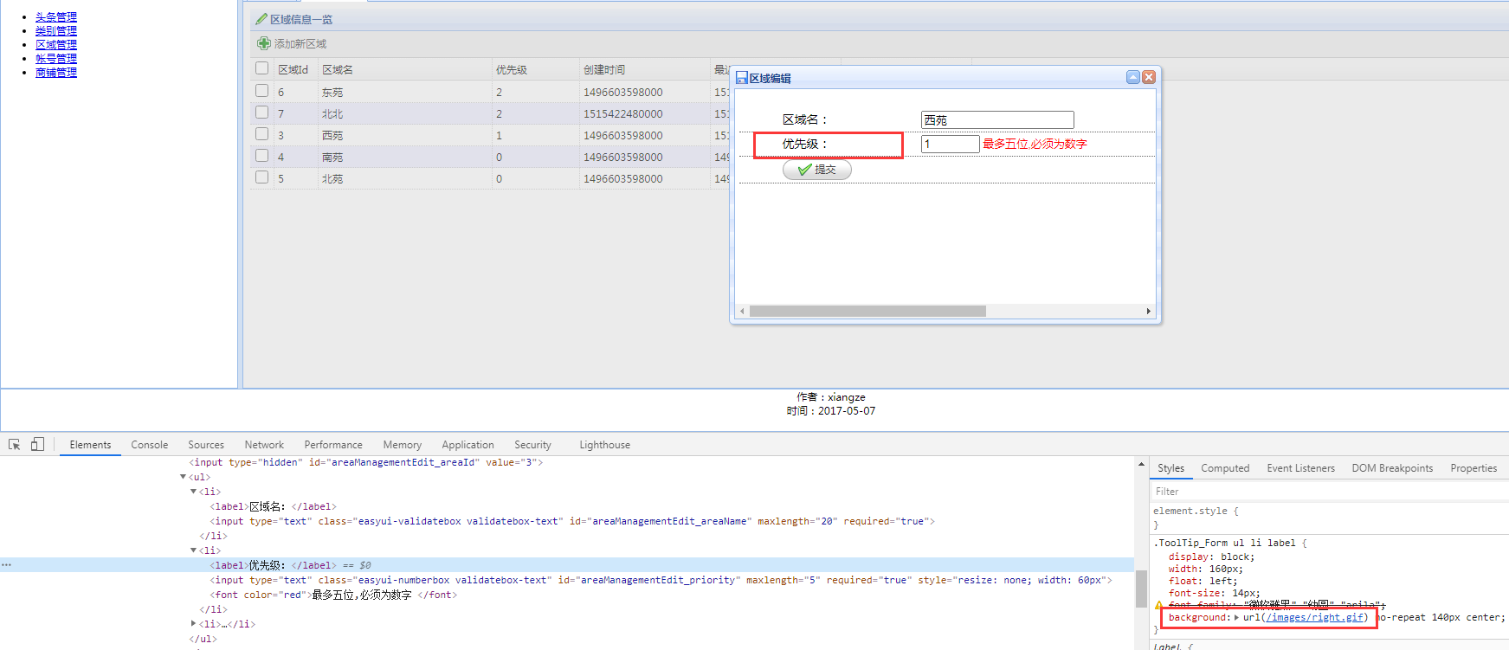Open the Performance tab

tap(333, 445)
